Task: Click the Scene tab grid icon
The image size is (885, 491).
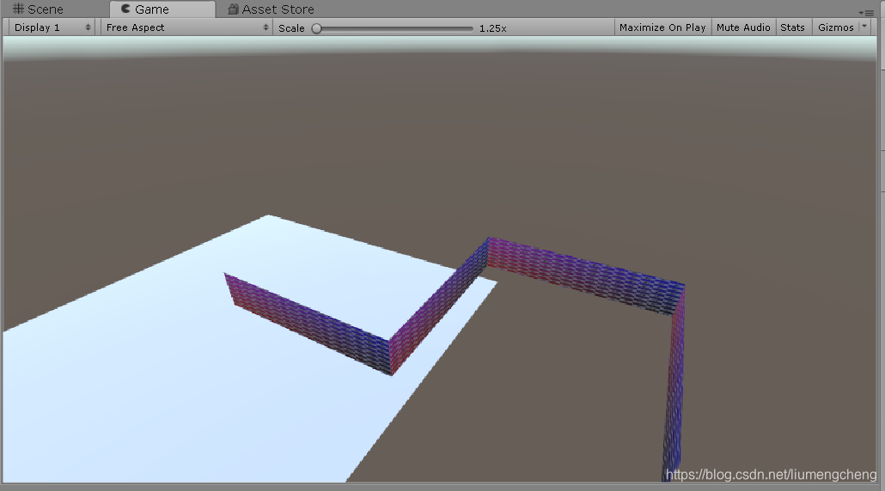Action: tap(18, 9)
